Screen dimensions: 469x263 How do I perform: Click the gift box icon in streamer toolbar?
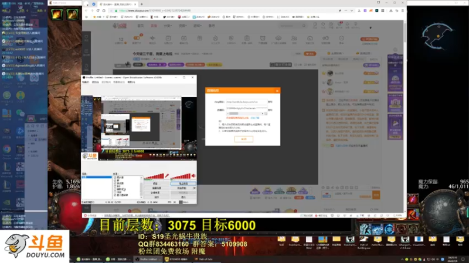pyautogui.click(x=199, y=38)
